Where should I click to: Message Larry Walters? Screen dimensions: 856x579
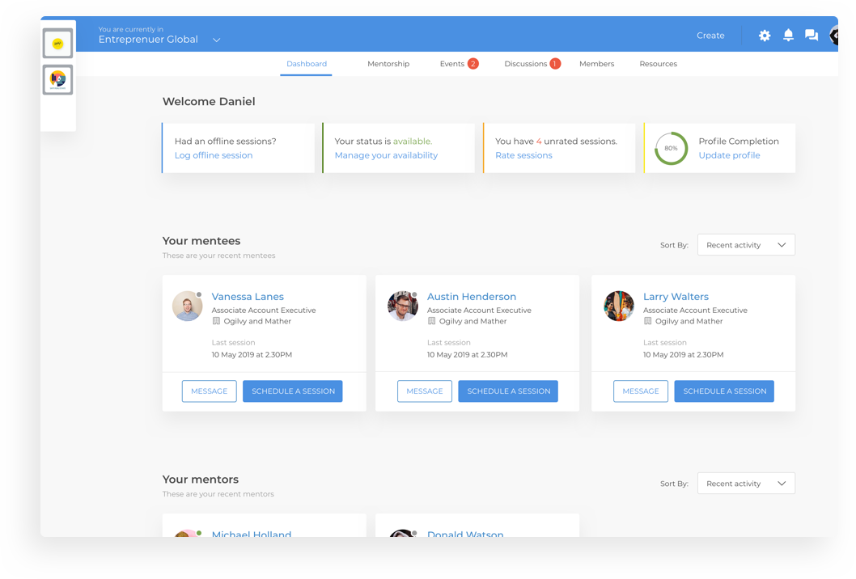click(641, 391)
